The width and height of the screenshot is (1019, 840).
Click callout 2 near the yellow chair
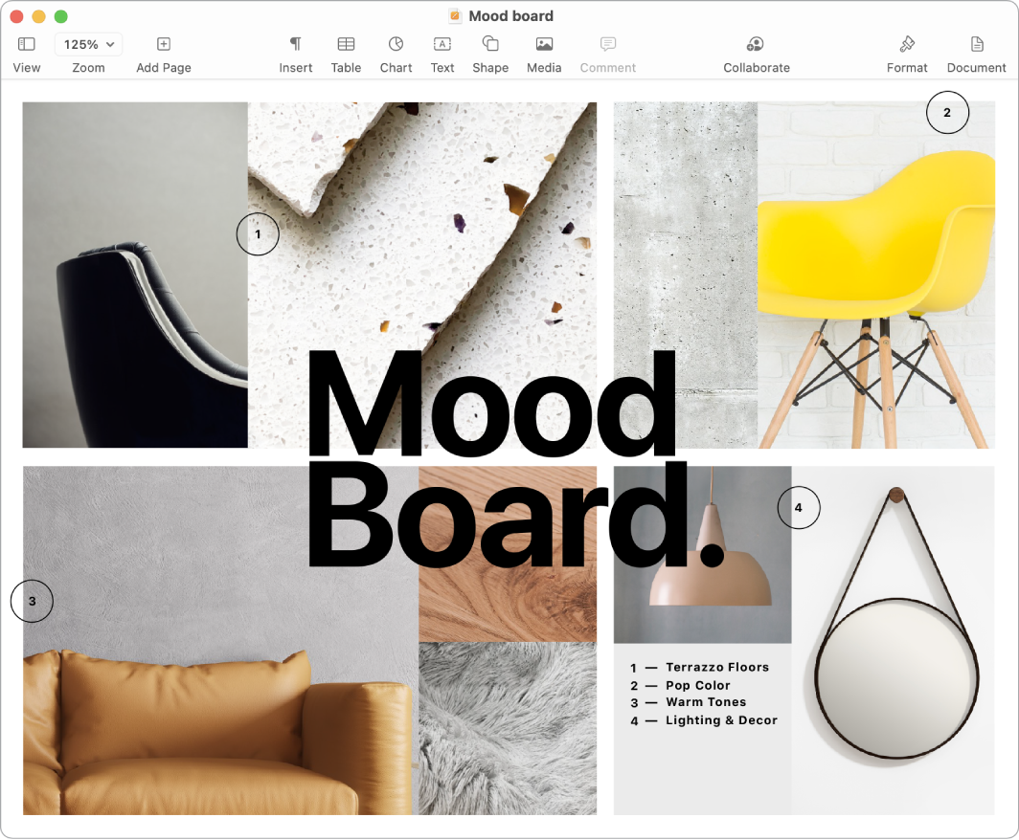947,112
